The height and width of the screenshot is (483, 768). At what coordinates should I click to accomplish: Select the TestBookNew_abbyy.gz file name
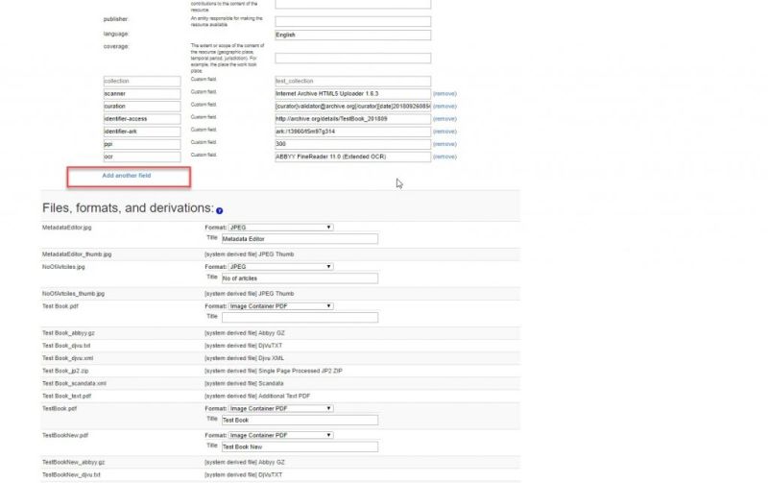point(74,462)
